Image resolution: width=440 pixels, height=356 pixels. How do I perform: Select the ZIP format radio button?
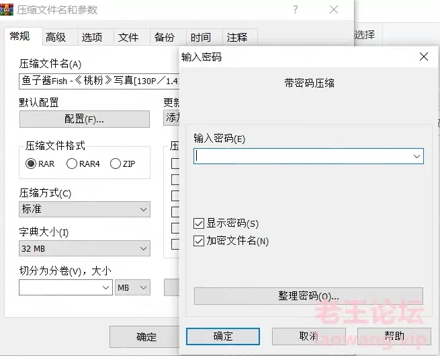click(x=116, y=164)
